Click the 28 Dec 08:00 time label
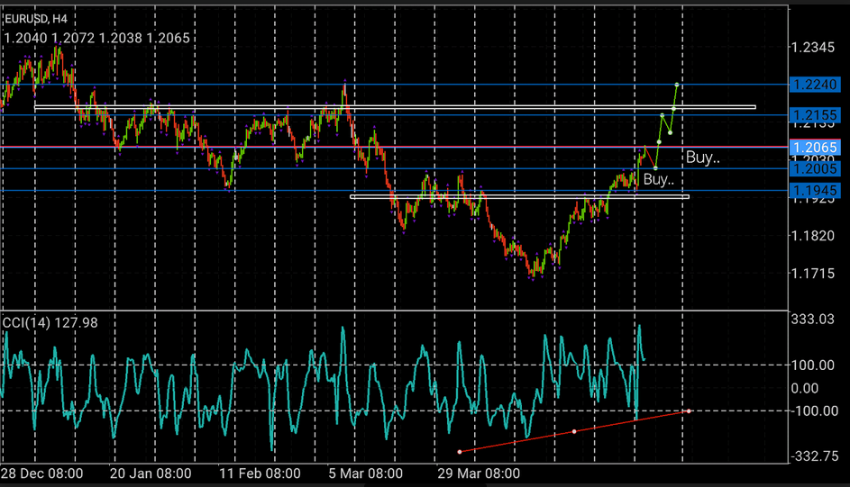The image size is (850, 487). click(42, 473)
